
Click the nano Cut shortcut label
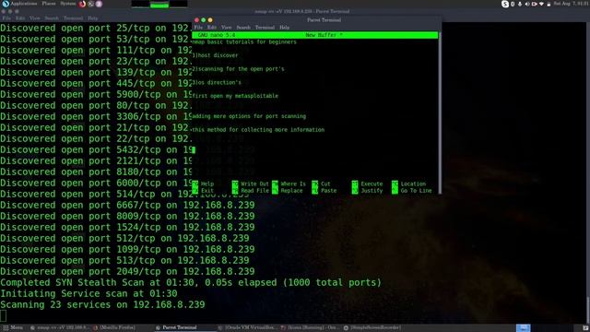pos(325,184)
